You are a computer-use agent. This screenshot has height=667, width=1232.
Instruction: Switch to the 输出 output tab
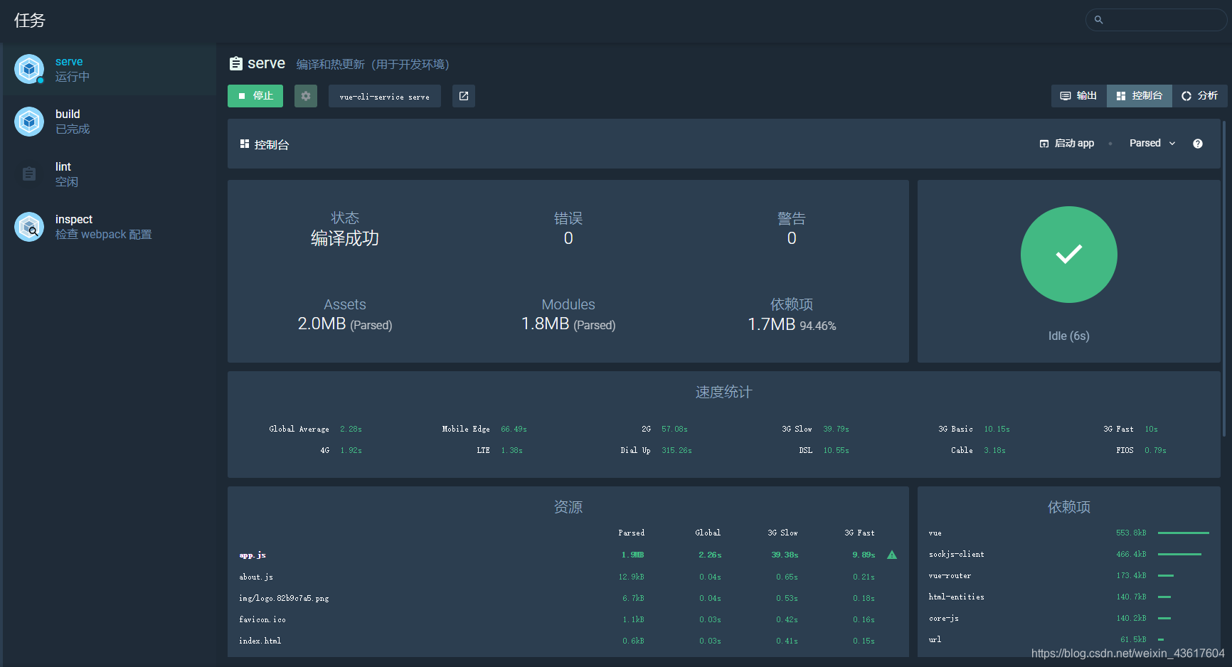click(x=1079, y=96)
